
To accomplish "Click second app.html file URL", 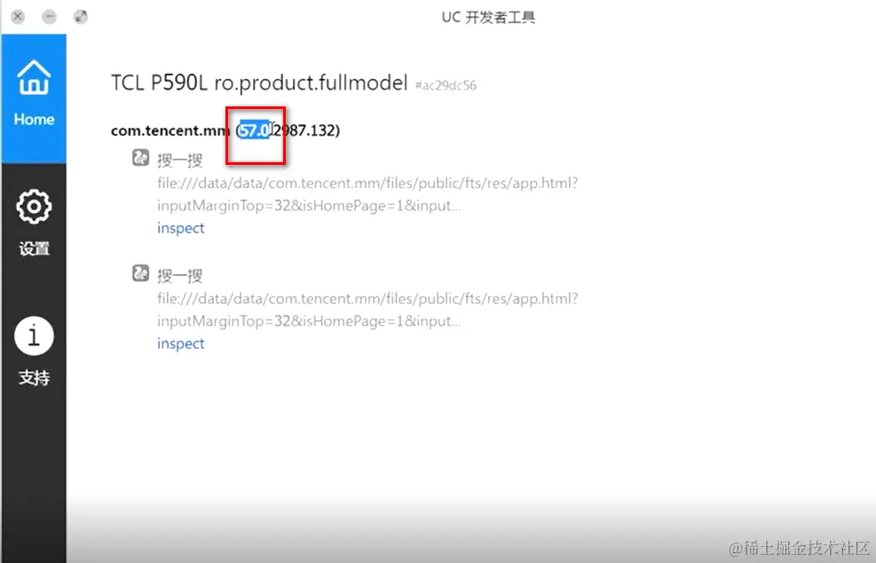I will (367, 309).
